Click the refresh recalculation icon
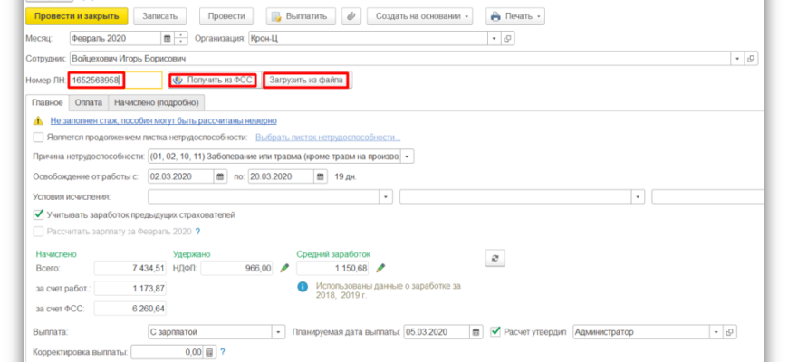788x362 pixels. click(495, 258)
